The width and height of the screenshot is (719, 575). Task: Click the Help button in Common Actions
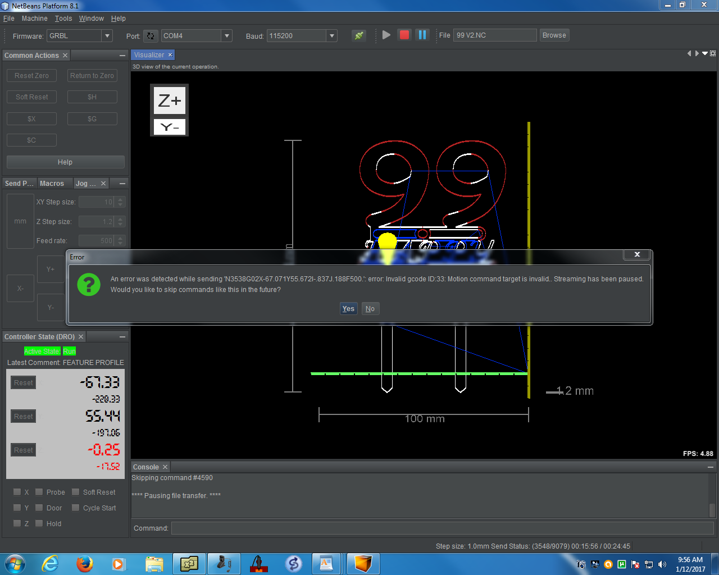65,162
